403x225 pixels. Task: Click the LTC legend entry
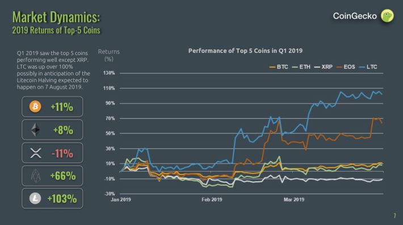pos(368,67)
